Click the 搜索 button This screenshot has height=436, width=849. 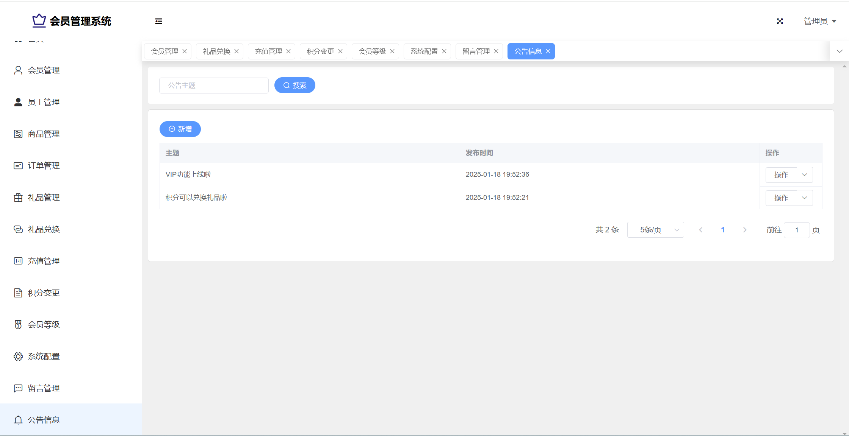[294, 85]
